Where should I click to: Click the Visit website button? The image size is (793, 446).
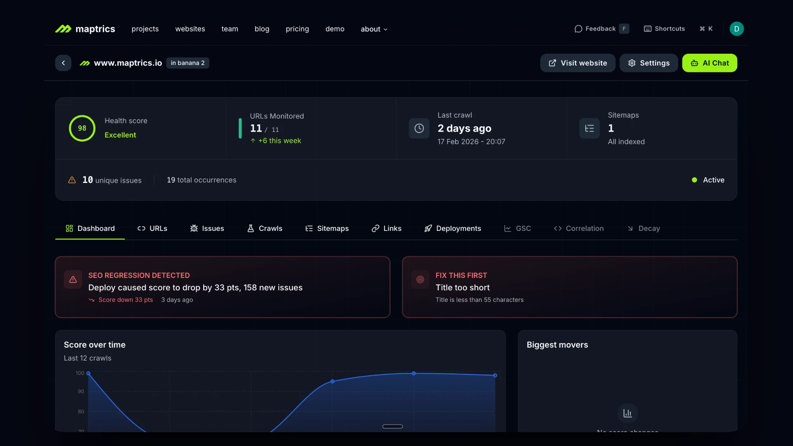point(577,63)
